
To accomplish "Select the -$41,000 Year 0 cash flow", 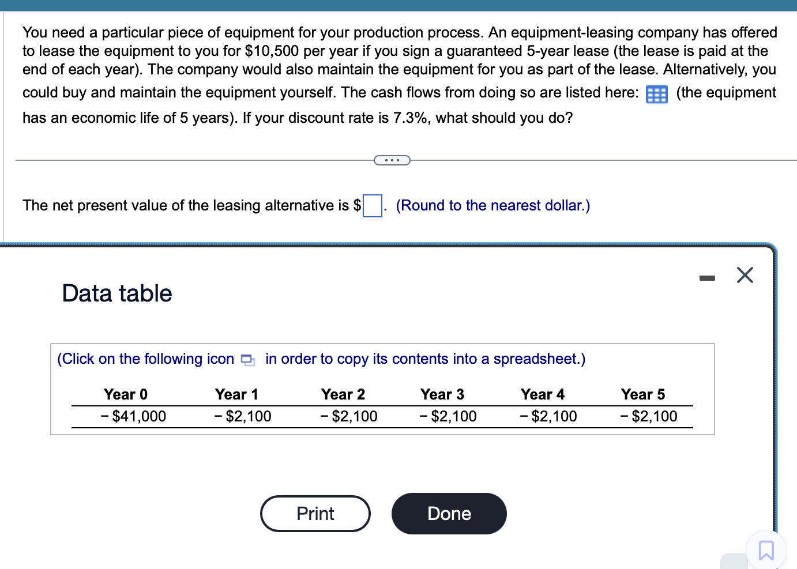I will (x=134, y=416).
